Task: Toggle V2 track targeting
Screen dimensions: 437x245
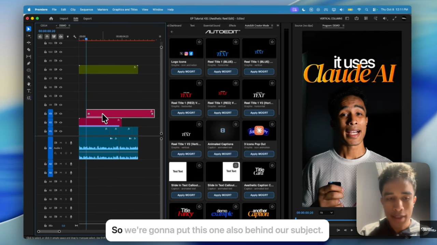Action: click(x=51, y=122)
